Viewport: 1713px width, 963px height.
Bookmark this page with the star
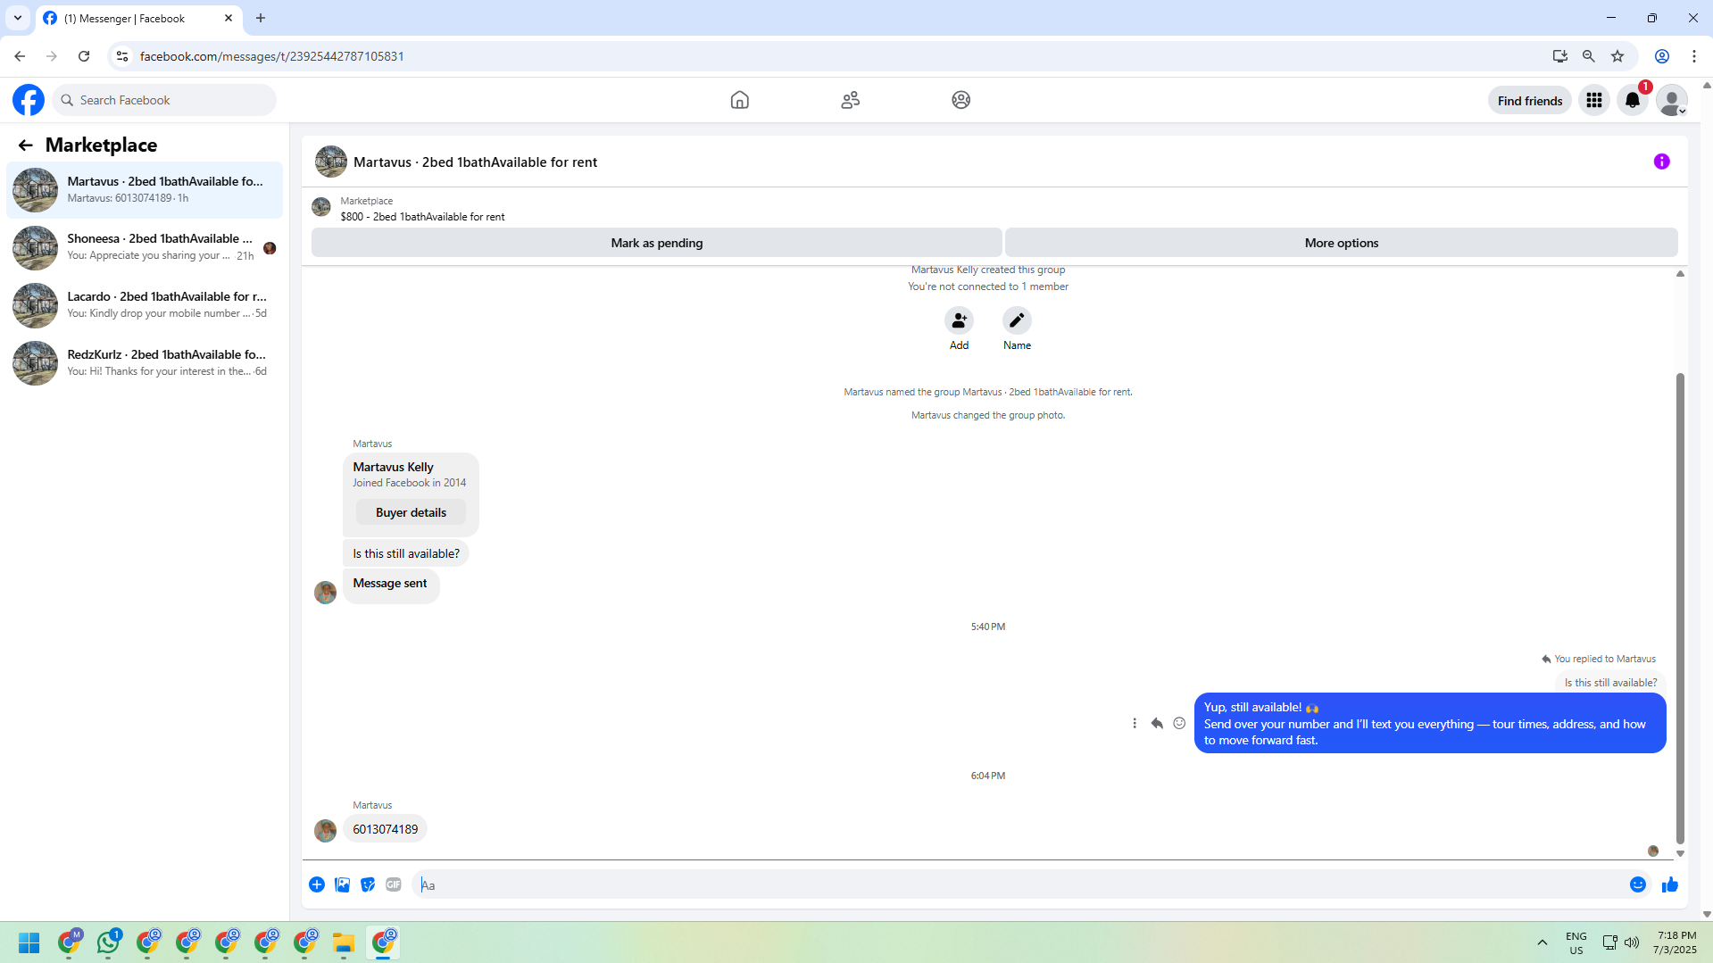click(1617, 56)
